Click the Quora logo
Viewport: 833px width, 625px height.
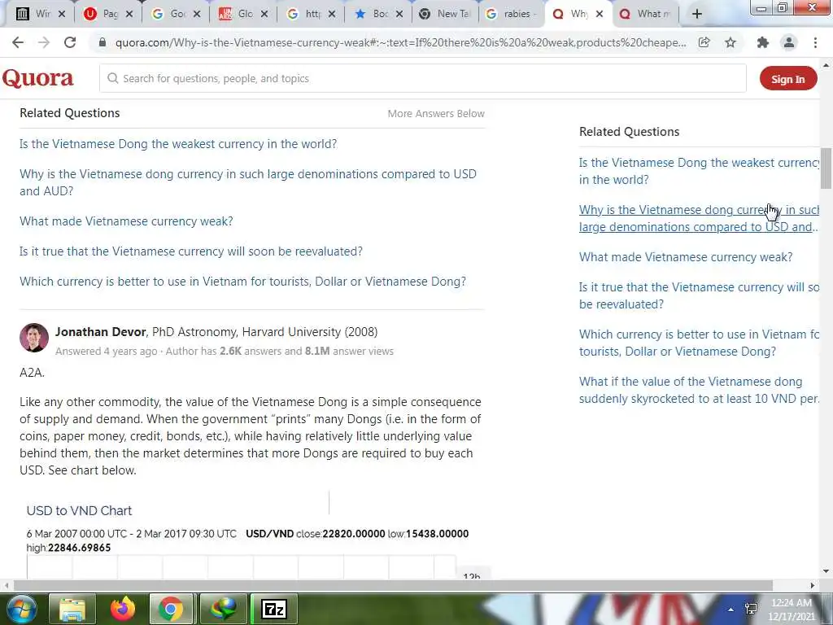tap(37, 79)
